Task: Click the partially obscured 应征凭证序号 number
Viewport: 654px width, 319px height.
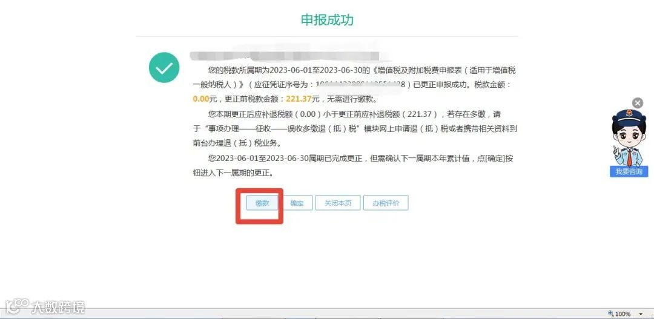Action: [362, 85]
